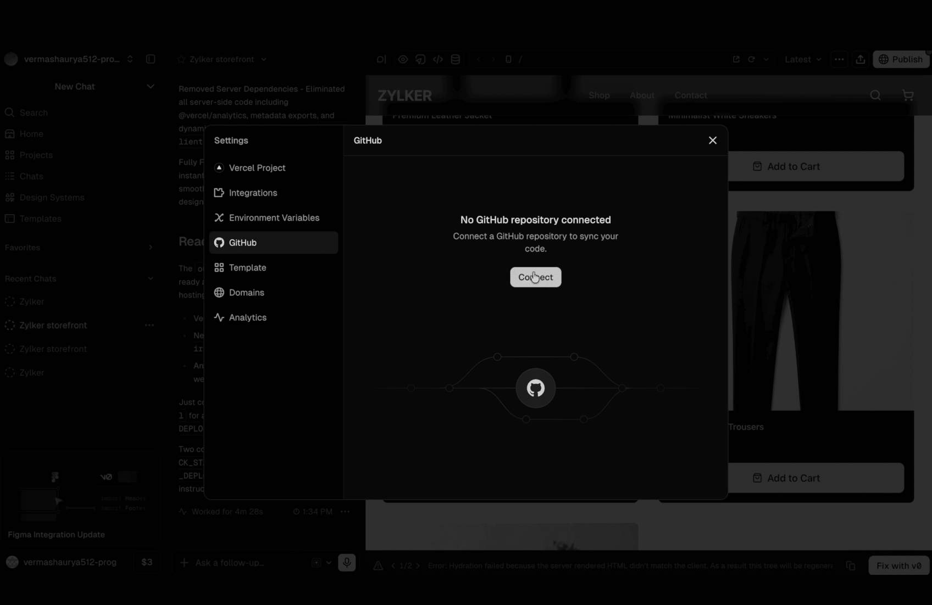Open Figma Integration Update card
The image size is (932, 605).
[x=80, y=497]
